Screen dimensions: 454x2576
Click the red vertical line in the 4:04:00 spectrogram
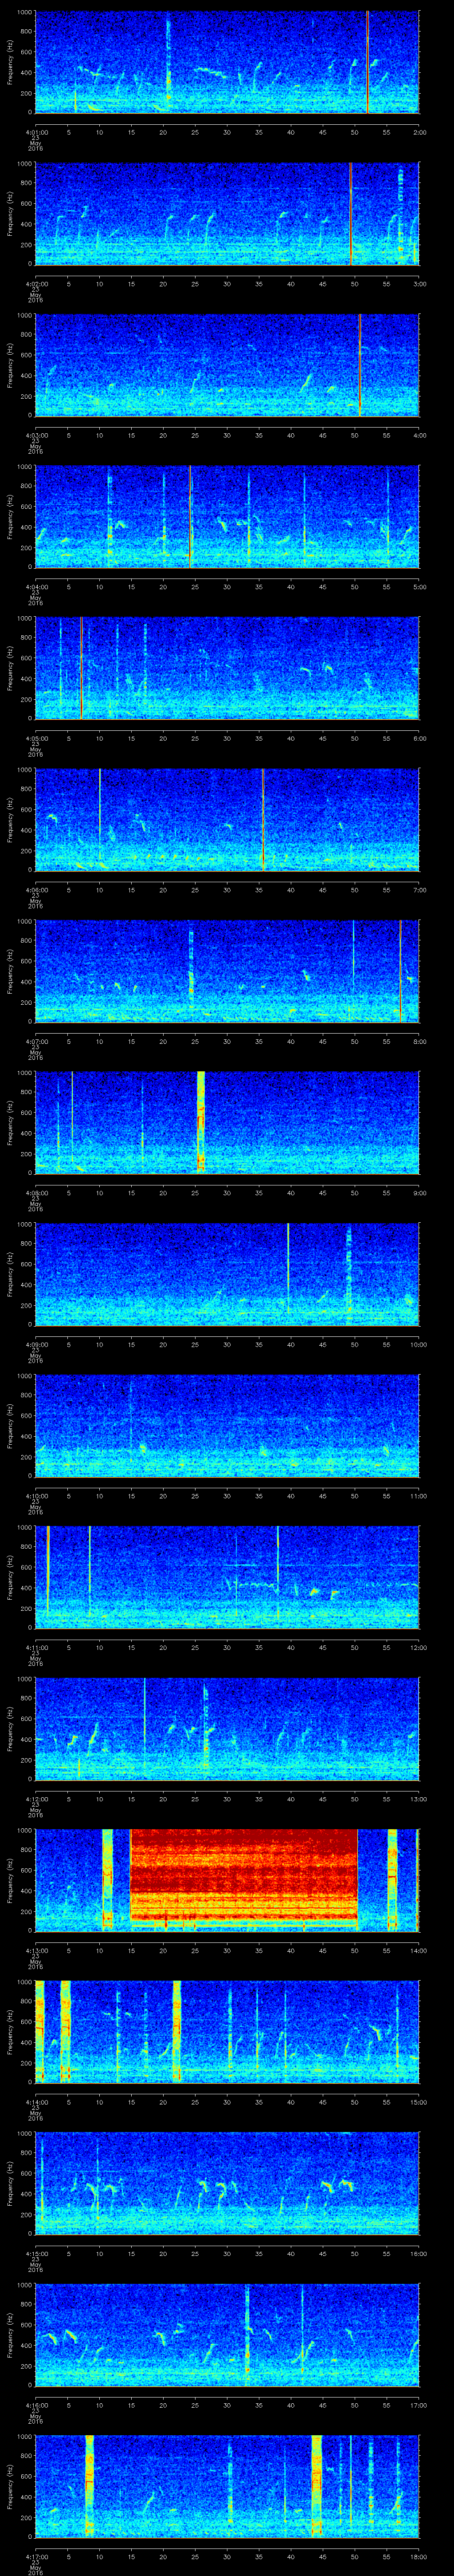pyautogui.click(x=190, y=516)
